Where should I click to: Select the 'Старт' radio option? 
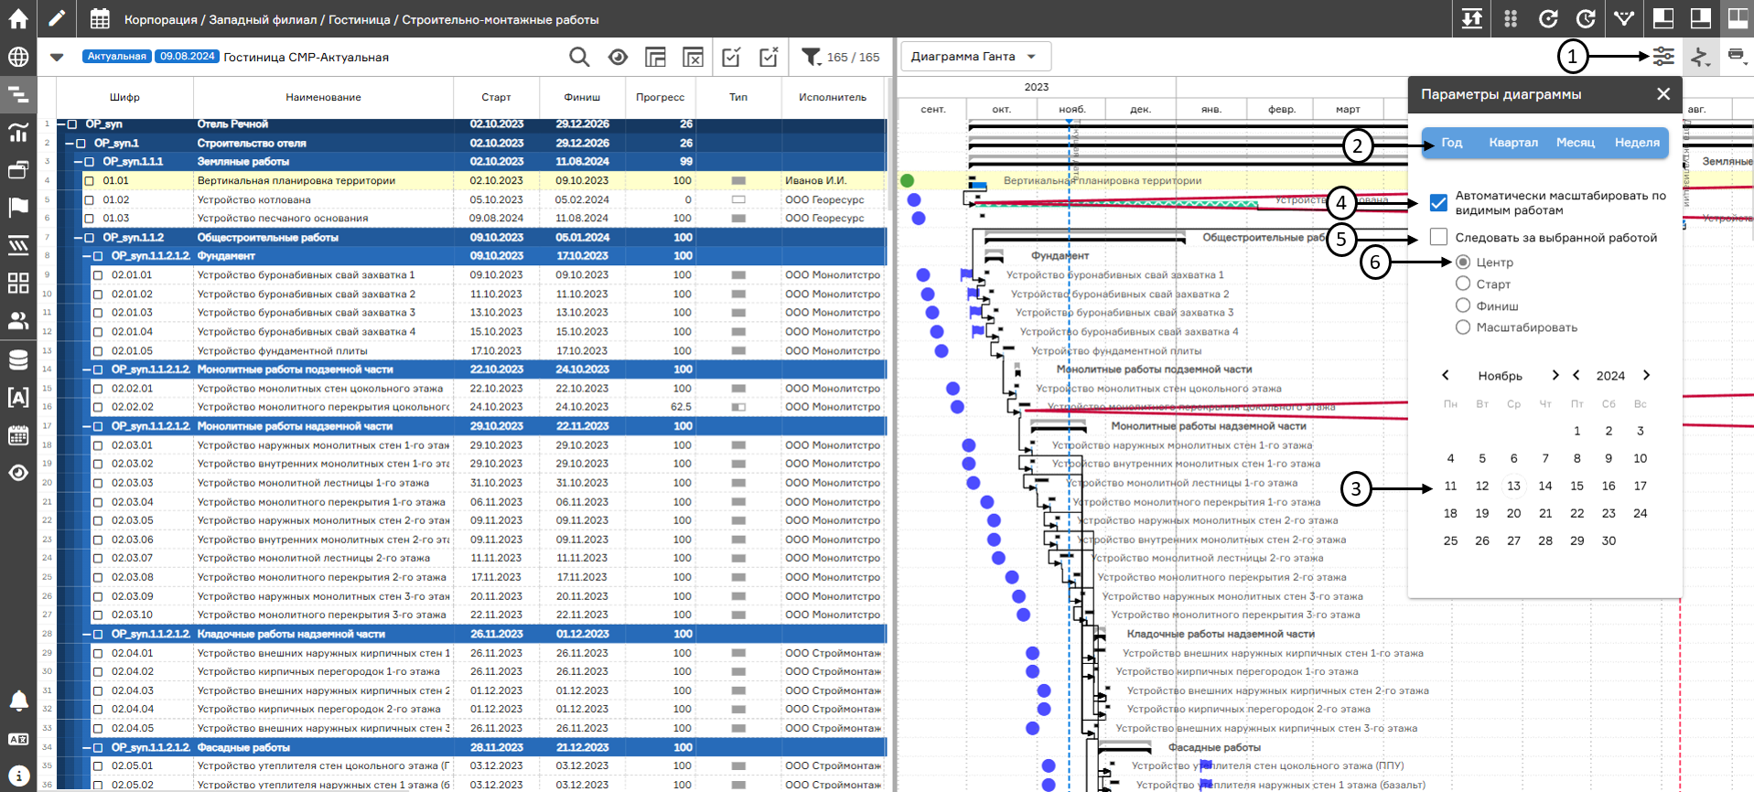1463,284
